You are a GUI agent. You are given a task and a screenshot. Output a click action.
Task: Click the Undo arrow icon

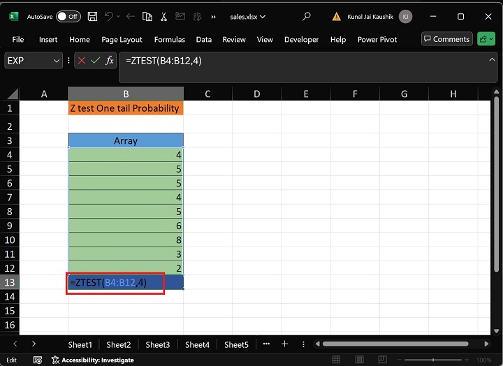(x=109, y=16)
